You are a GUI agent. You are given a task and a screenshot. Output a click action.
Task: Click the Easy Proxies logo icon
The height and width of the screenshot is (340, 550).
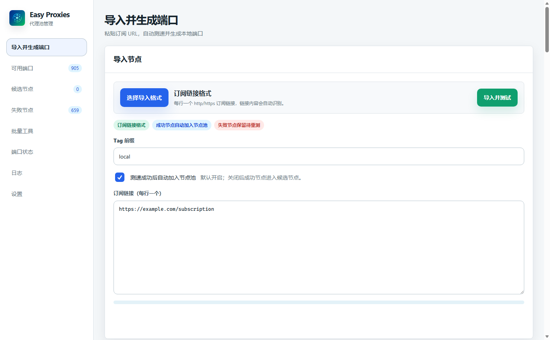17,18
